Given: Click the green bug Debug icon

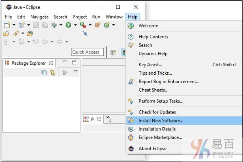Looking at the screenshot, I should (54, 25).
